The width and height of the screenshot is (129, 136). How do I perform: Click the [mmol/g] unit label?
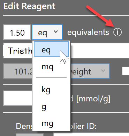(x=93, y=99)
